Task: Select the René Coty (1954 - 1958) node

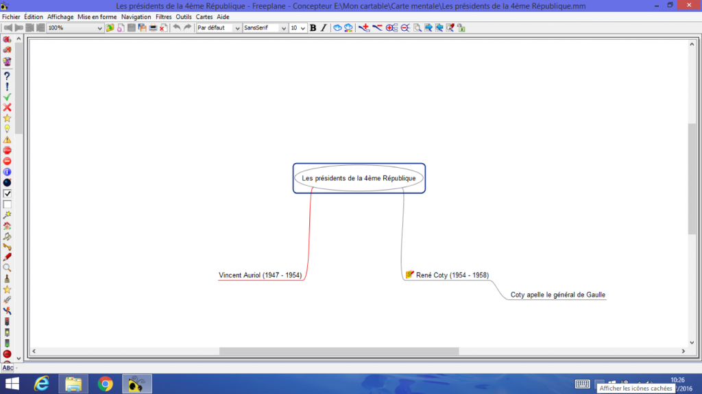Action: pos(452,275)
